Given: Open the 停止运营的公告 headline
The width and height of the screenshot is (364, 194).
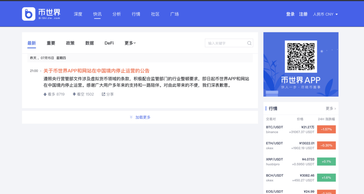Looking at the screenshot, I should pos(97,71).
